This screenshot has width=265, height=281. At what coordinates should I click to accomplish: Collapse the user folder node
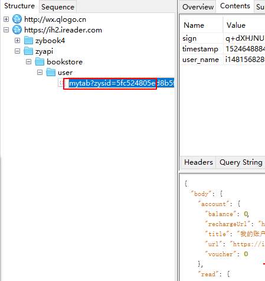point(40,72)
